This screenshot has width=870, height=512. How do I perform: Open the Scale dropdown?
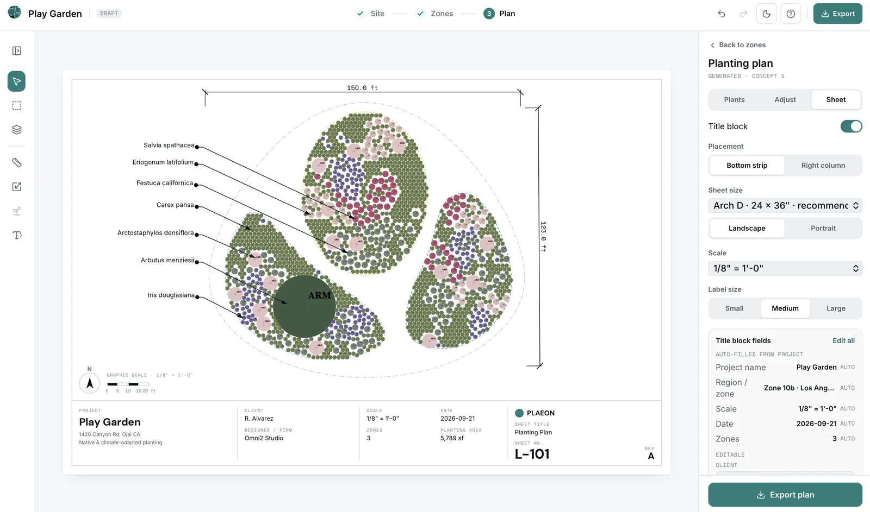point(785,268)
